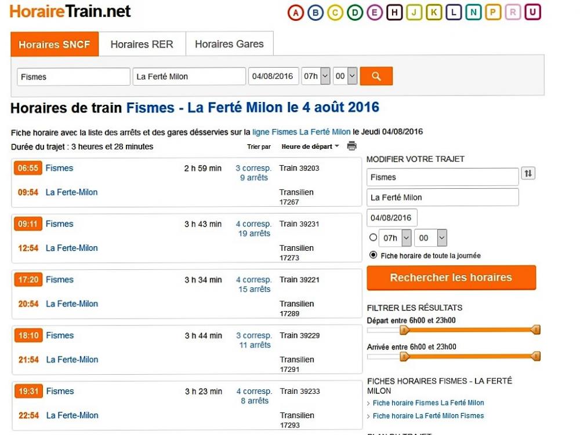Click the Transilien H line icon

tap(394, 13)
